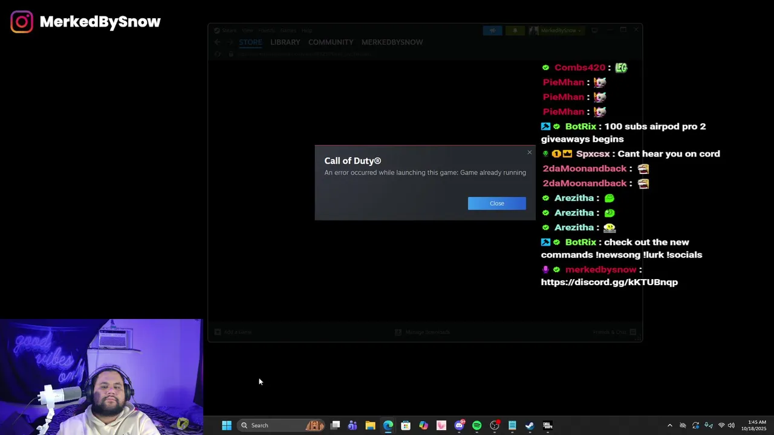
Task: Open the Windows Start menu
Action: pyautogui.click(x=227, y=425)
